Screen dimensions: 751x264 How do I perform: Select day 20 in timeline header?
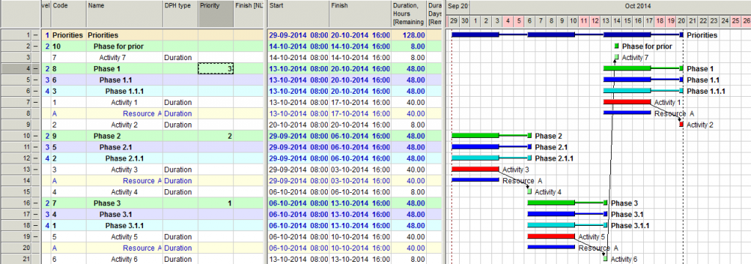tap(681, 21)
